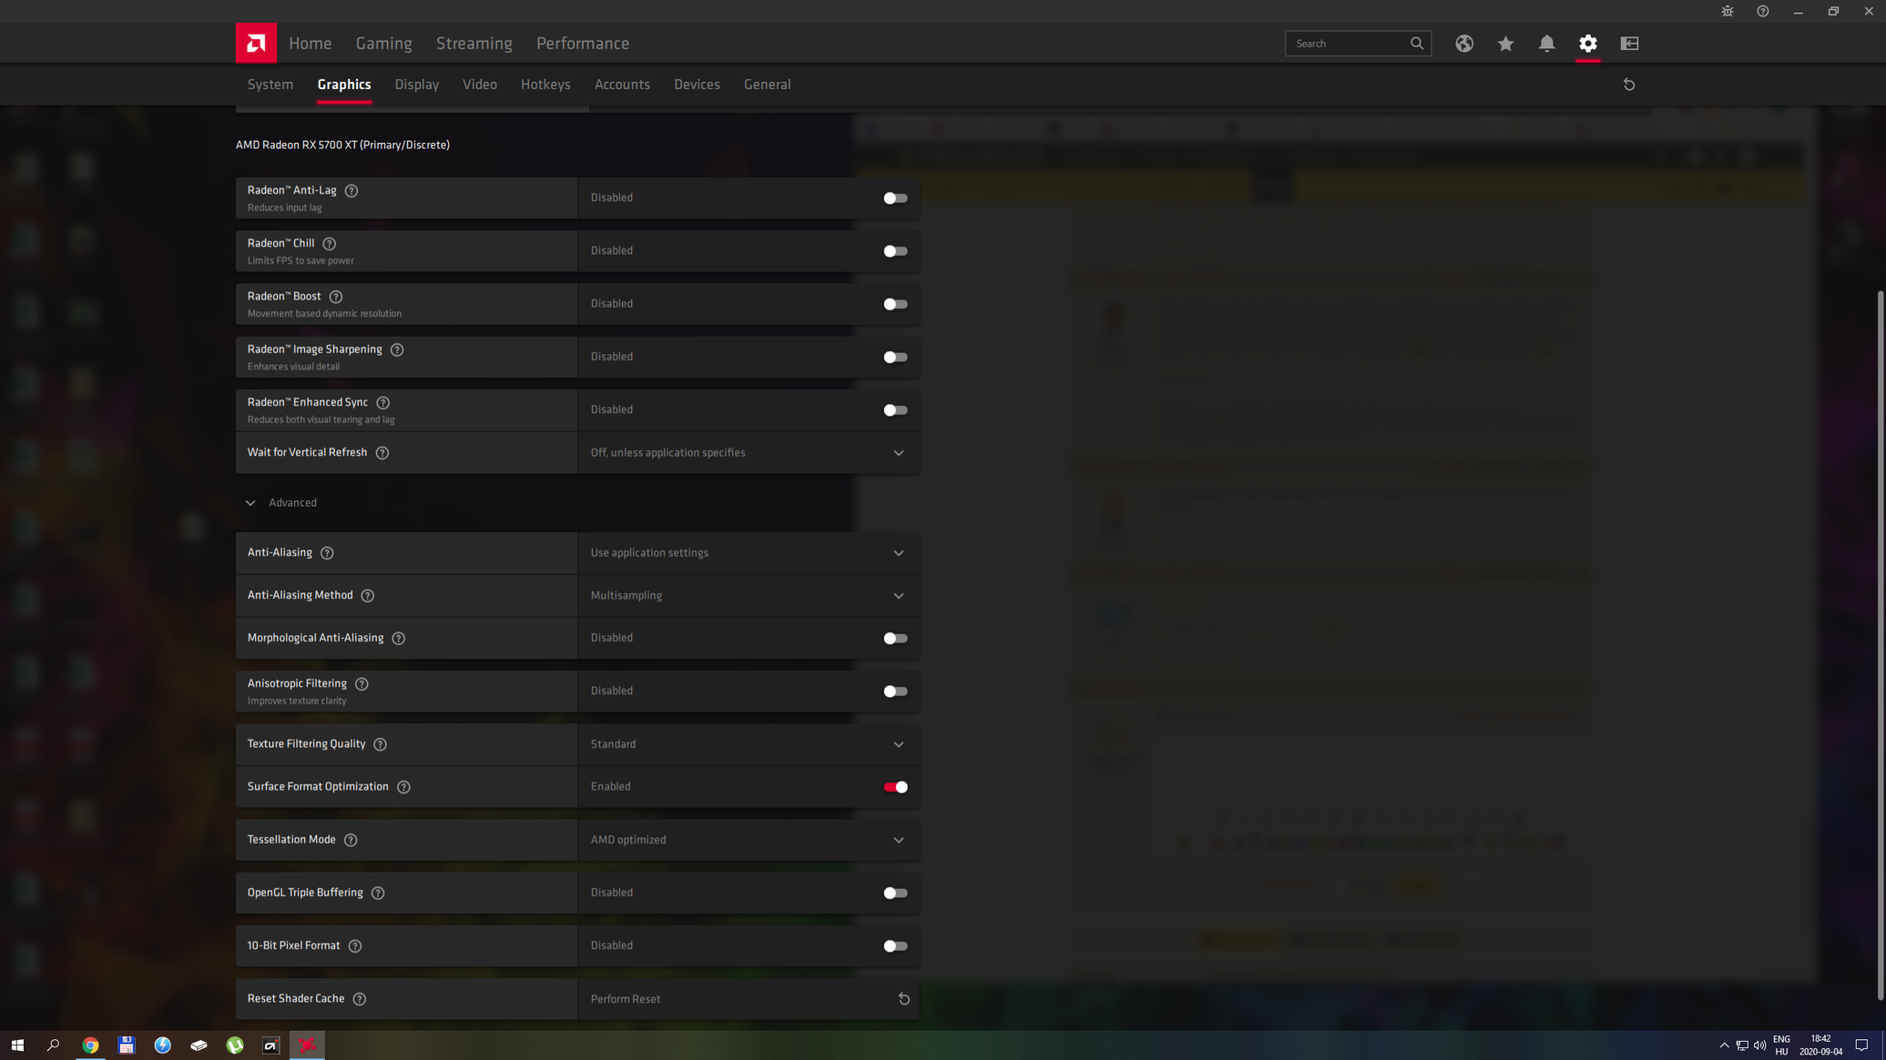Show help for Radeon Chill
The height and width of the screenshot is (1060, 1886).
pos(330,244)
